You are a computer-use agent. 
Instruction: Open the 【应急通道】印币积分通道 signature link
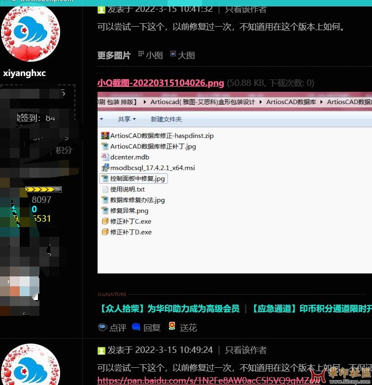[311, 308]
